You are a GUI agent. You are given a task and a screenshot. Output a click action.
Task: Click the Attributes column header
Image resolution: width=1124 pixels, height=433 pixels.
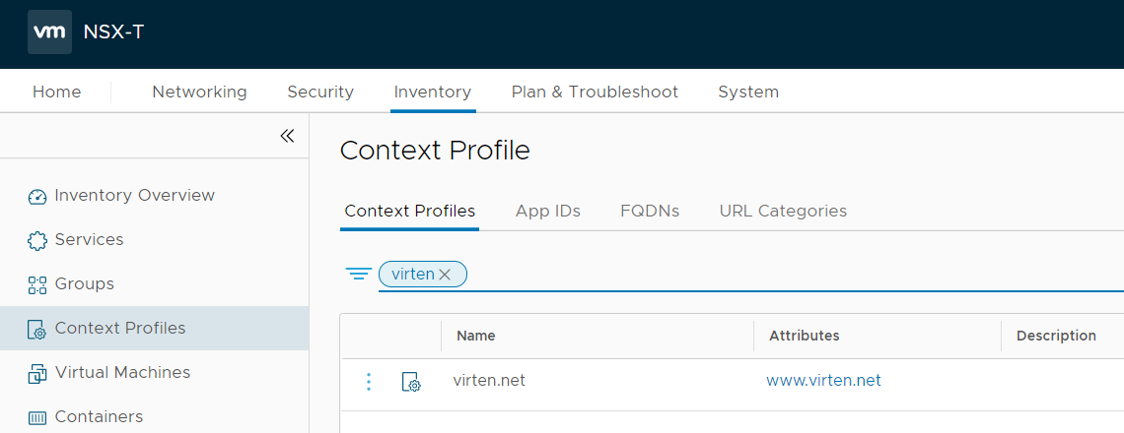[805, 336]
